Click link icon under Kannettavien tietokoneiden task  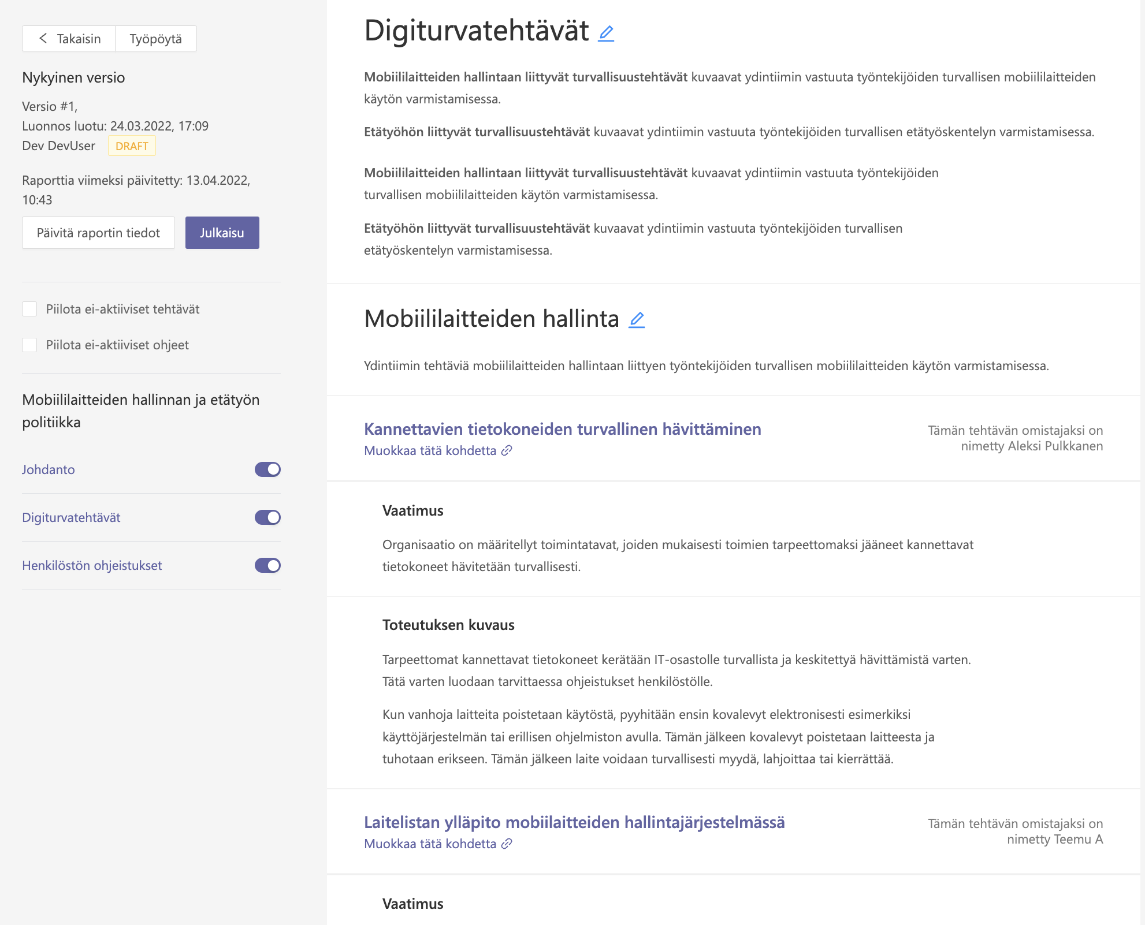tap(507, 450)
